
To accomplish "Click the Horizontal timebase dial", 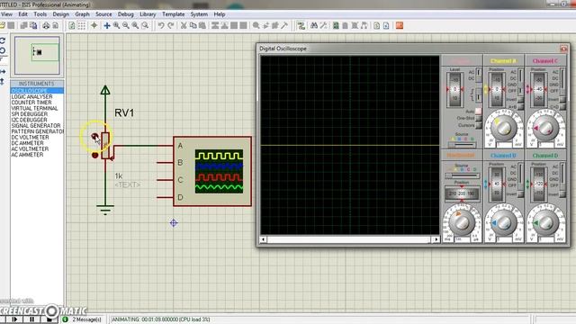I will (462, 221).
